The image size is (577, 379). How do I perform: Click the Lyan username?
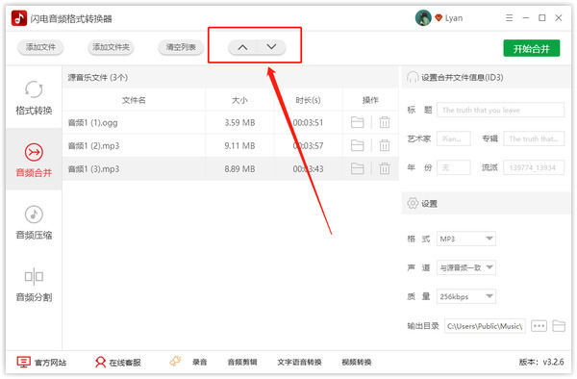454,18
